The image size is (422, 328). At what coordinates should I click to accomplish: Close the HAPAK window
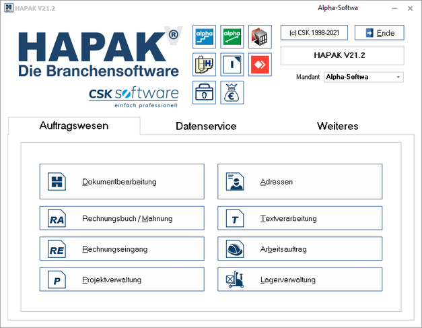pyautogui.click(x=410, y=8)
